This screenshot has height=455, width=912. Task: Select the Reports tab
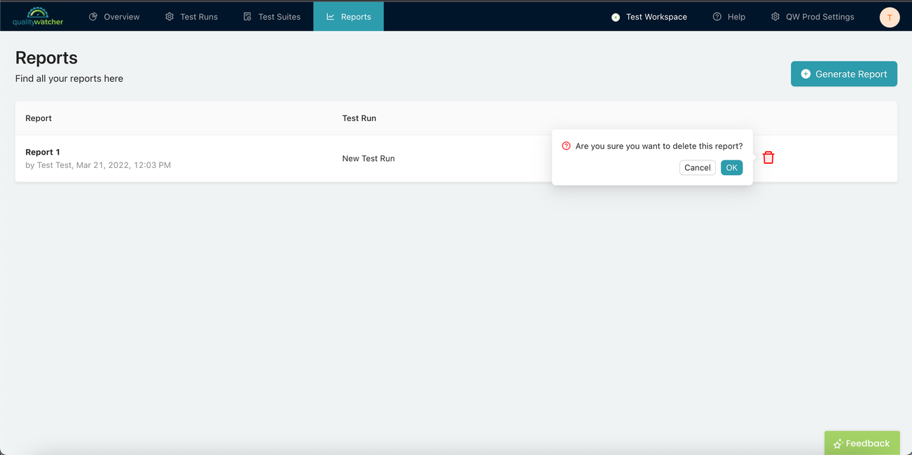(349, 17)
